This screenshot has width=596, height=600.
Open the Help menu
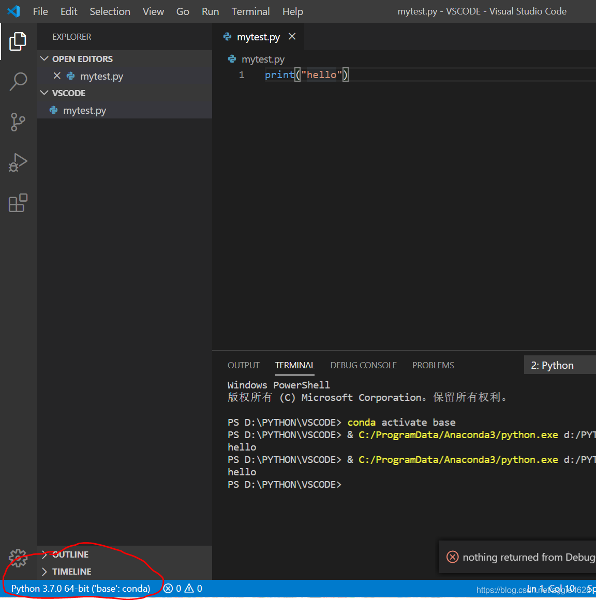pos(292,11)
